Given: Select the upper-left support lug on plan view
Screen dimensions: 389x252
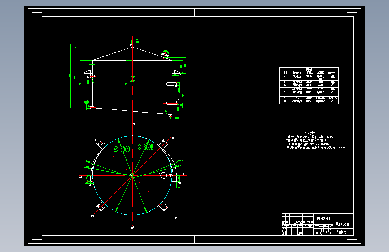Looking at the screenshot, I should pos(101,143).
